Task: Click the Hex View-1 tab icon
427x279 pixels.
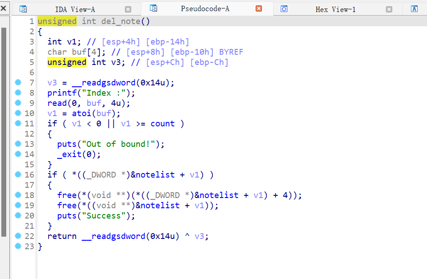Action: [284, 9]
